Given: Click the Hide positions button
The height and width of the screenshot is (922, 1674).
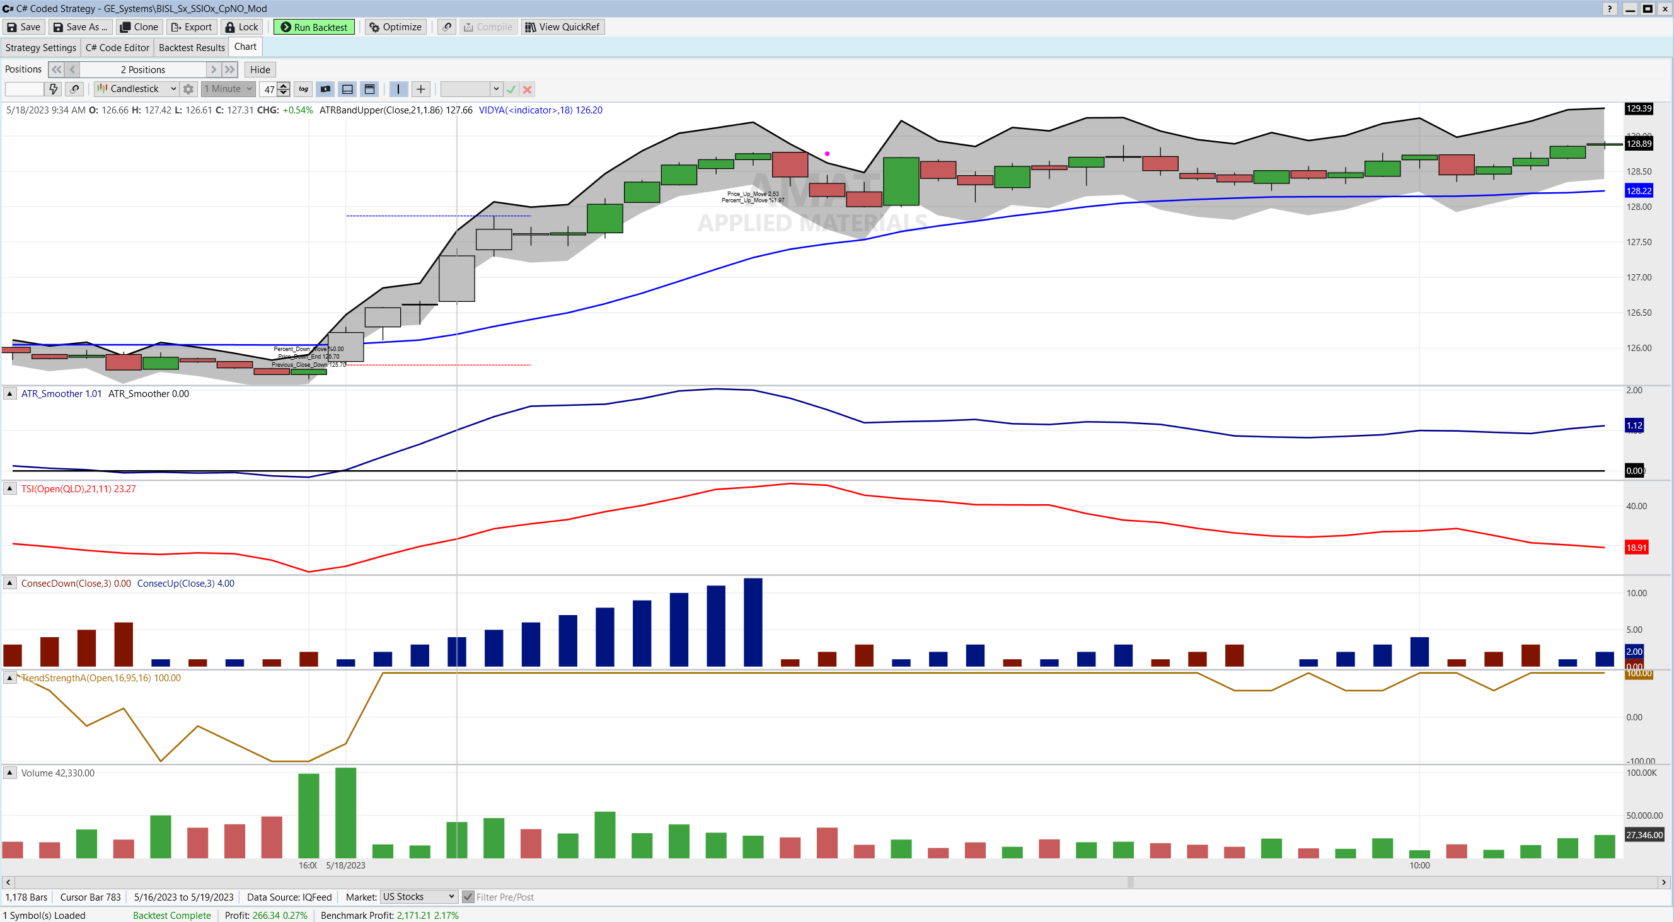Looking at the screenshot, I should tap(260, 69).
